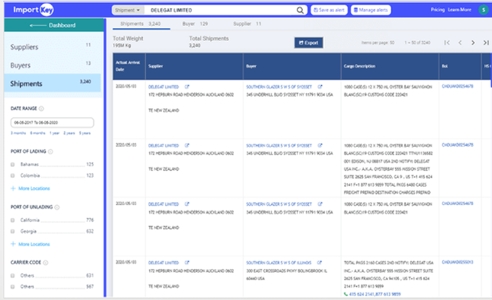Tick the Others 631 carrier checkbox
Screen dimensions: 492x300
pos(13,275)
